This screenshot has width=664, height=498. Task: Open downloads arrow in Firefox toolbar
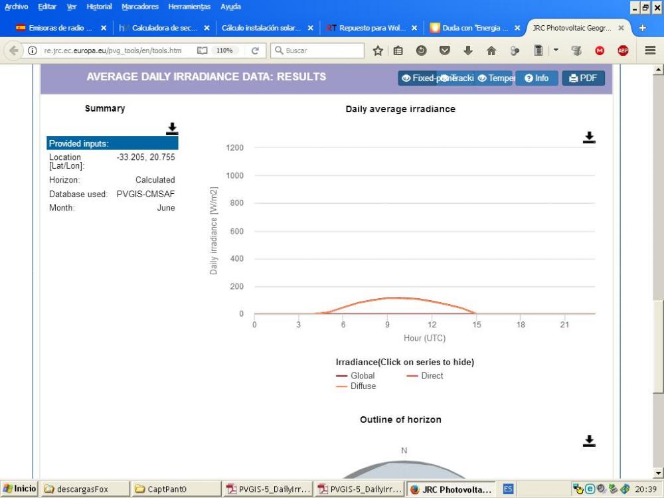(x=468, y=51)
